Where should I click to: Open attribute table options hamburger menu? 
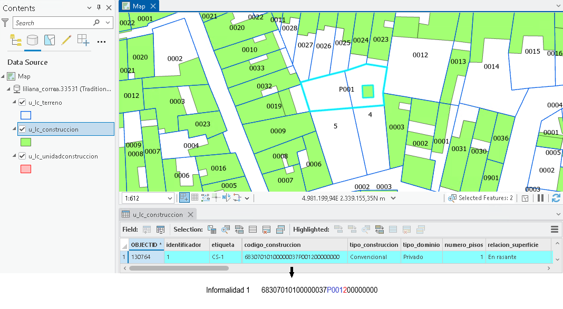(x=555, y=230)
